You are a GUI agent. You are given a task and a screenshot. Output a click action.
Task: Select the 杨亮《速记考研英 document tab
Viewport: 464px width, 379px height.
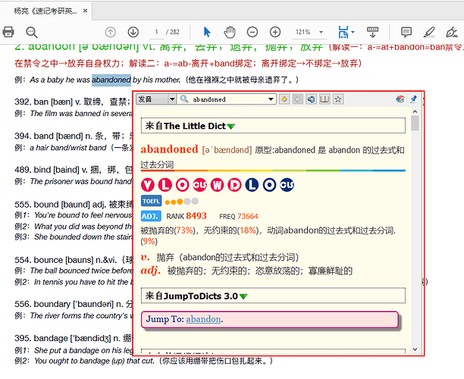(45, 11)
